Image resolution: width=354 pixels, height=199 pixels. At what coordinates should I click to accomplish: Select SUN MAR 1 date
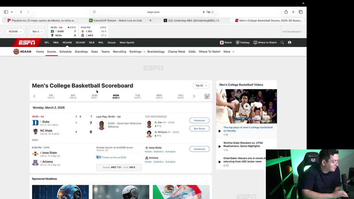(x=94, y=96)
